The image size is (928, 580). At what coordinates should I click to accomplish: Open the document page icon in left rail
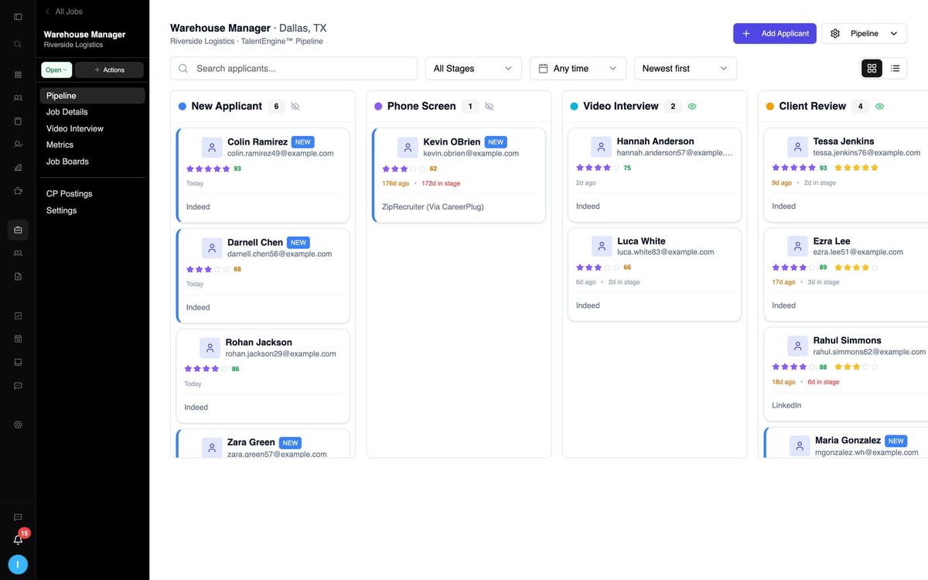[18, 276]
